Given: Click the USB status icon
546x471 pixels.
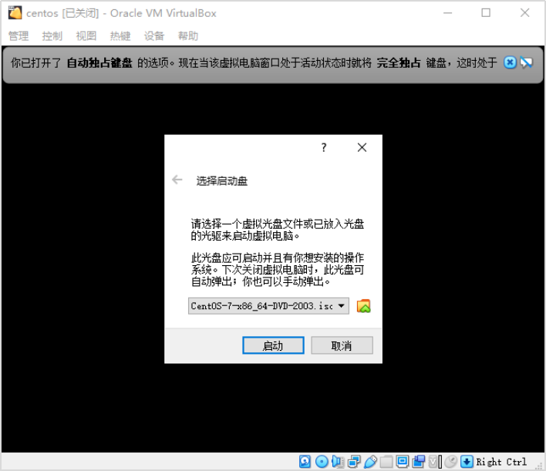Looking at the screenshot, I should pyautogui.click(x=370, y=462).
